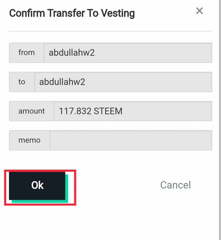221x240 pixels.
Task: Close the Confirm Transfer dialog with the X
Action: coord(199,11)
